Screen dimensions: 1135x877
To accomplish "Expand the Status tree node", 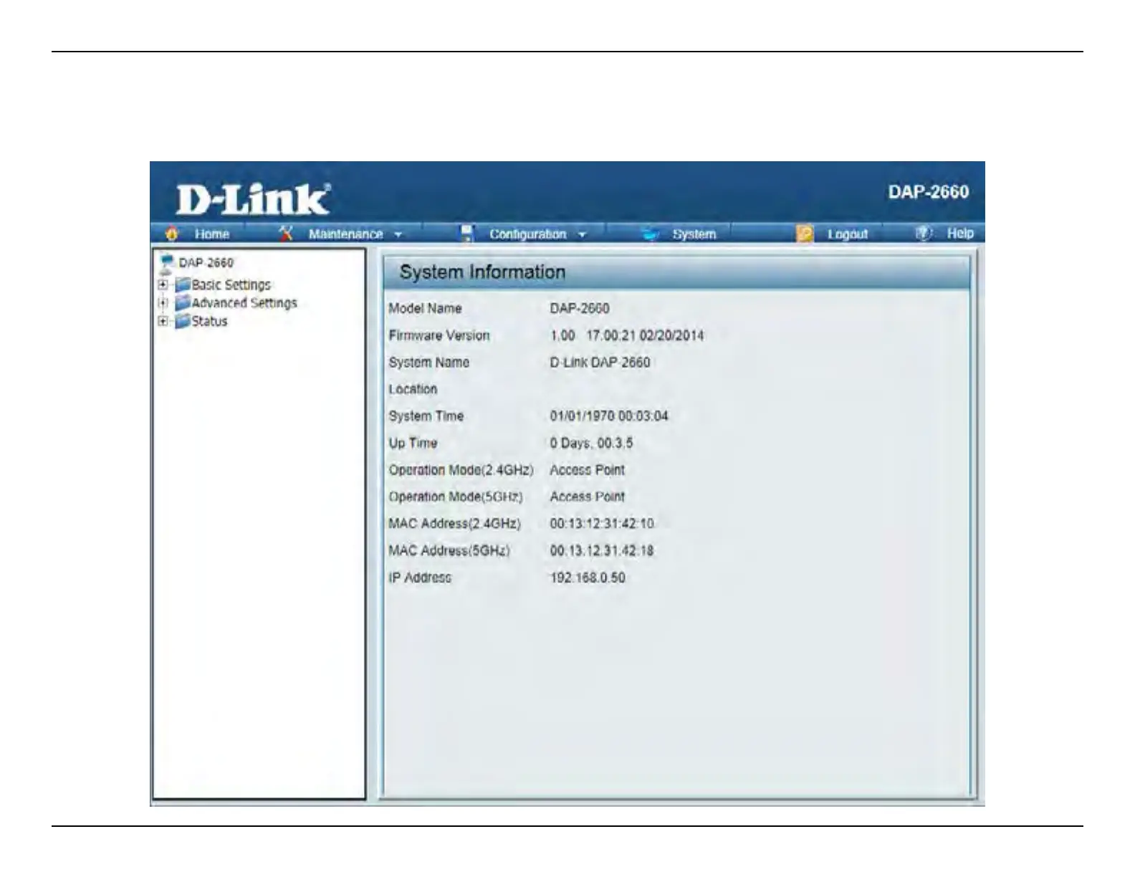I will click(163, 322).
